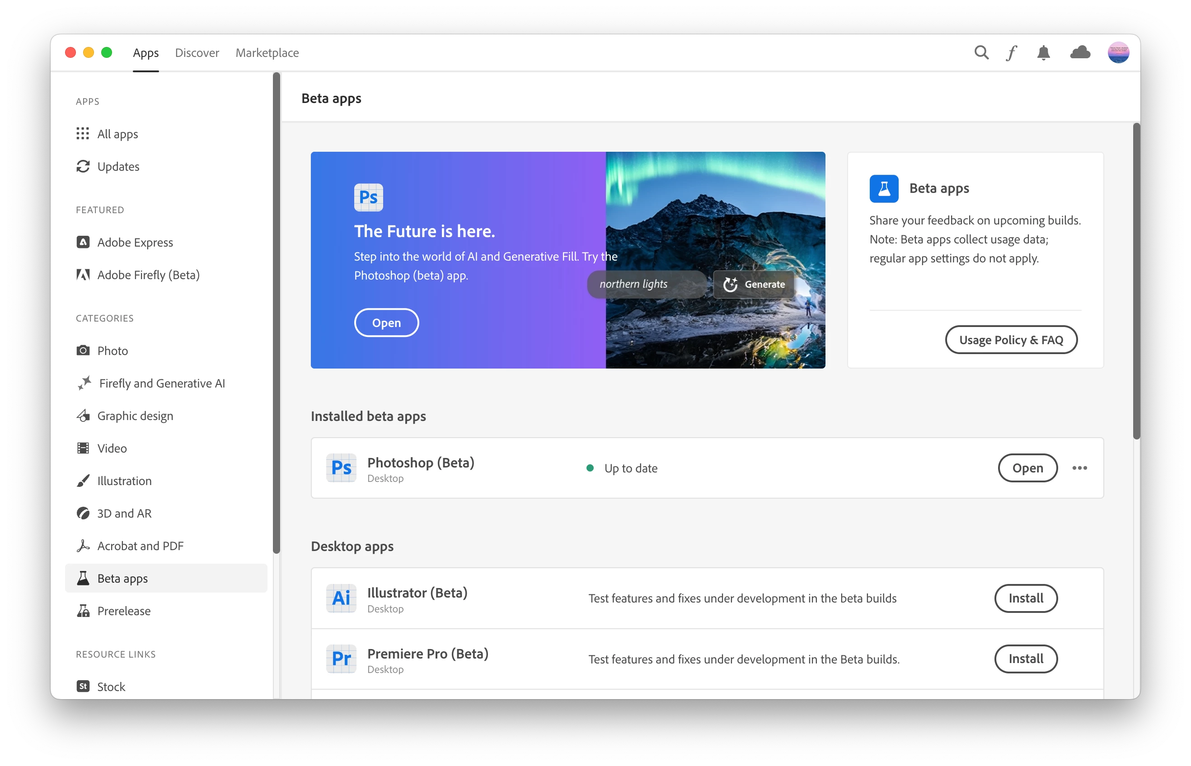
Task: Click the Generate button in banner image
Action: (754, 285)
